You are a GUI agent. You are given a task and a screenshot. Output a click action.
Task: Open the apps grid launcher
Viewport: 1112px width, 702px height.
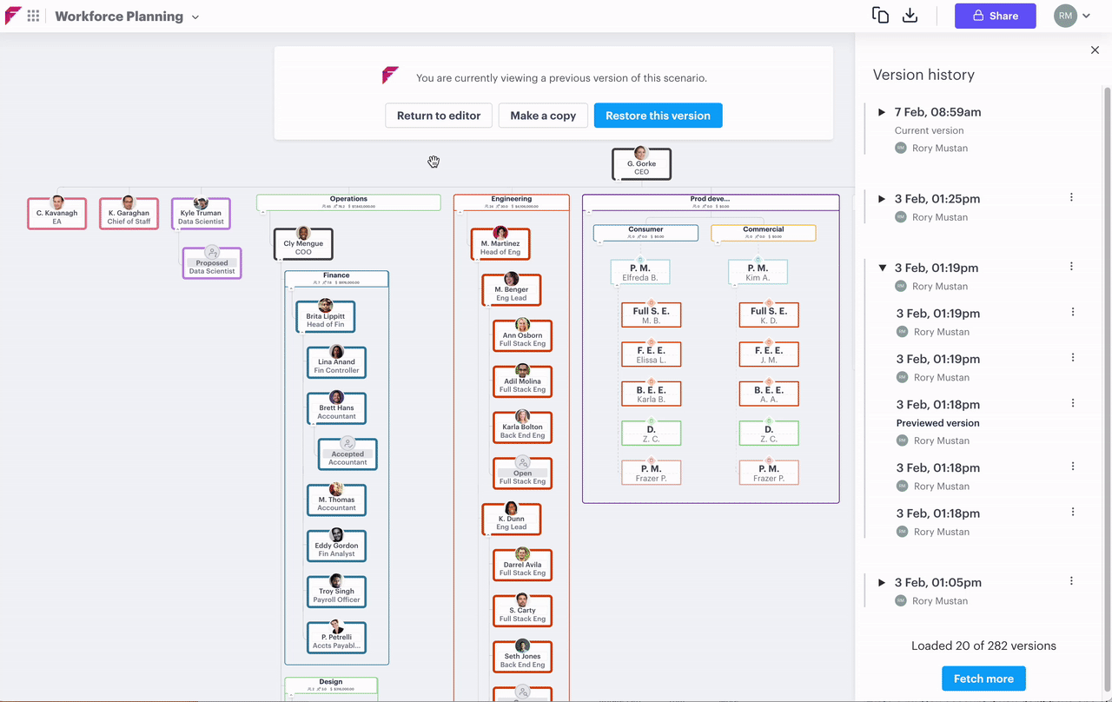[x=33, y=16]
